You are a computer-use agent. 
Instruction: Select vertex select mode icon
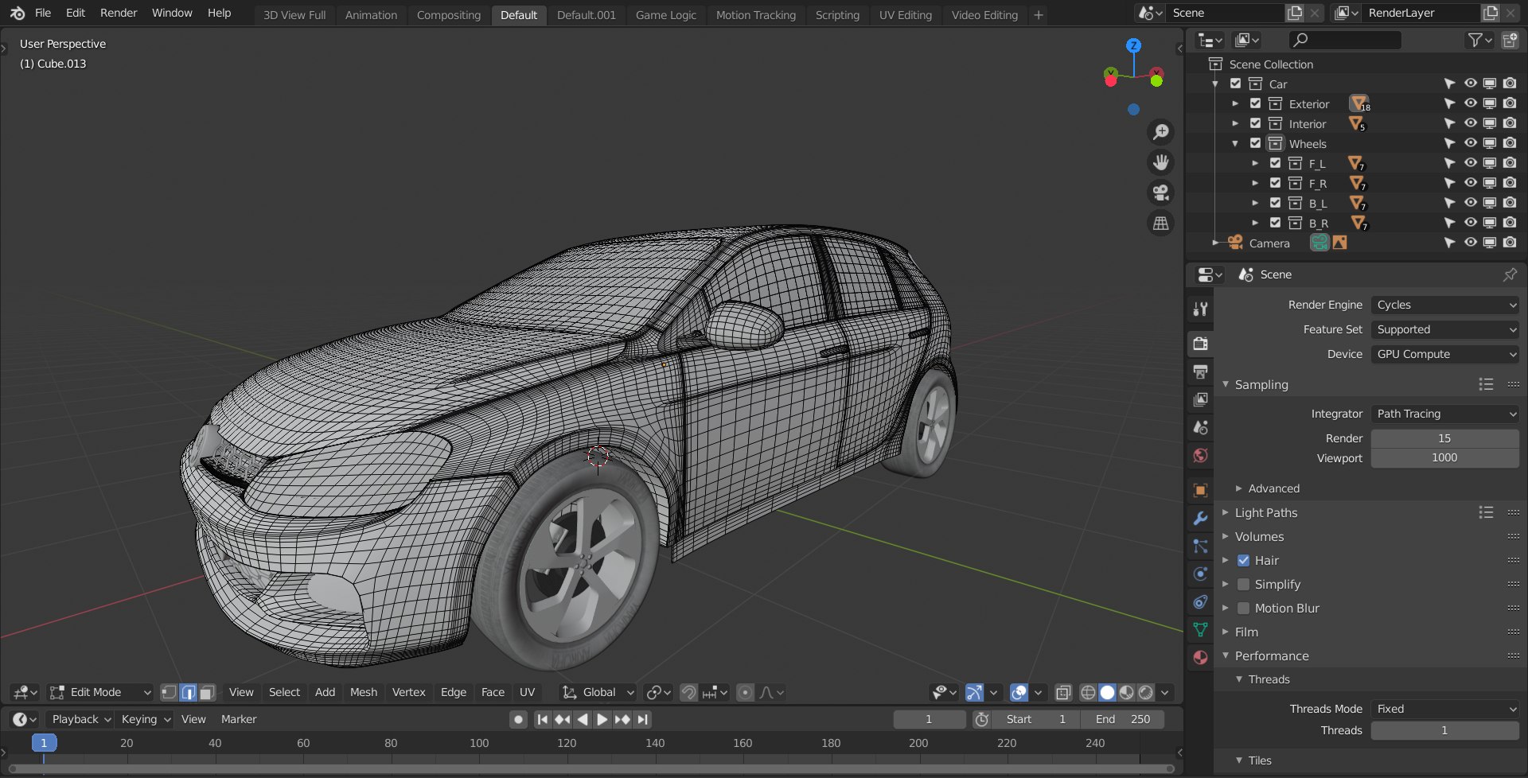tap(169, 692)
